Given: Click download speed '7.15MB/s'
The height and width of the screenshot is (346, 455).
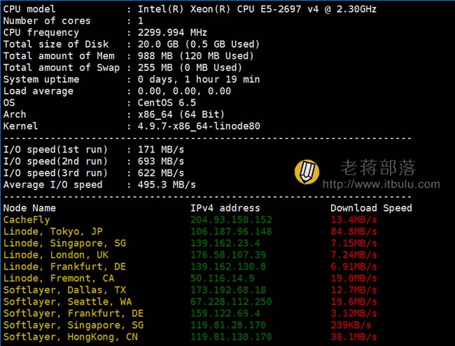Looking at the screenshot, I should pos(353,243).
